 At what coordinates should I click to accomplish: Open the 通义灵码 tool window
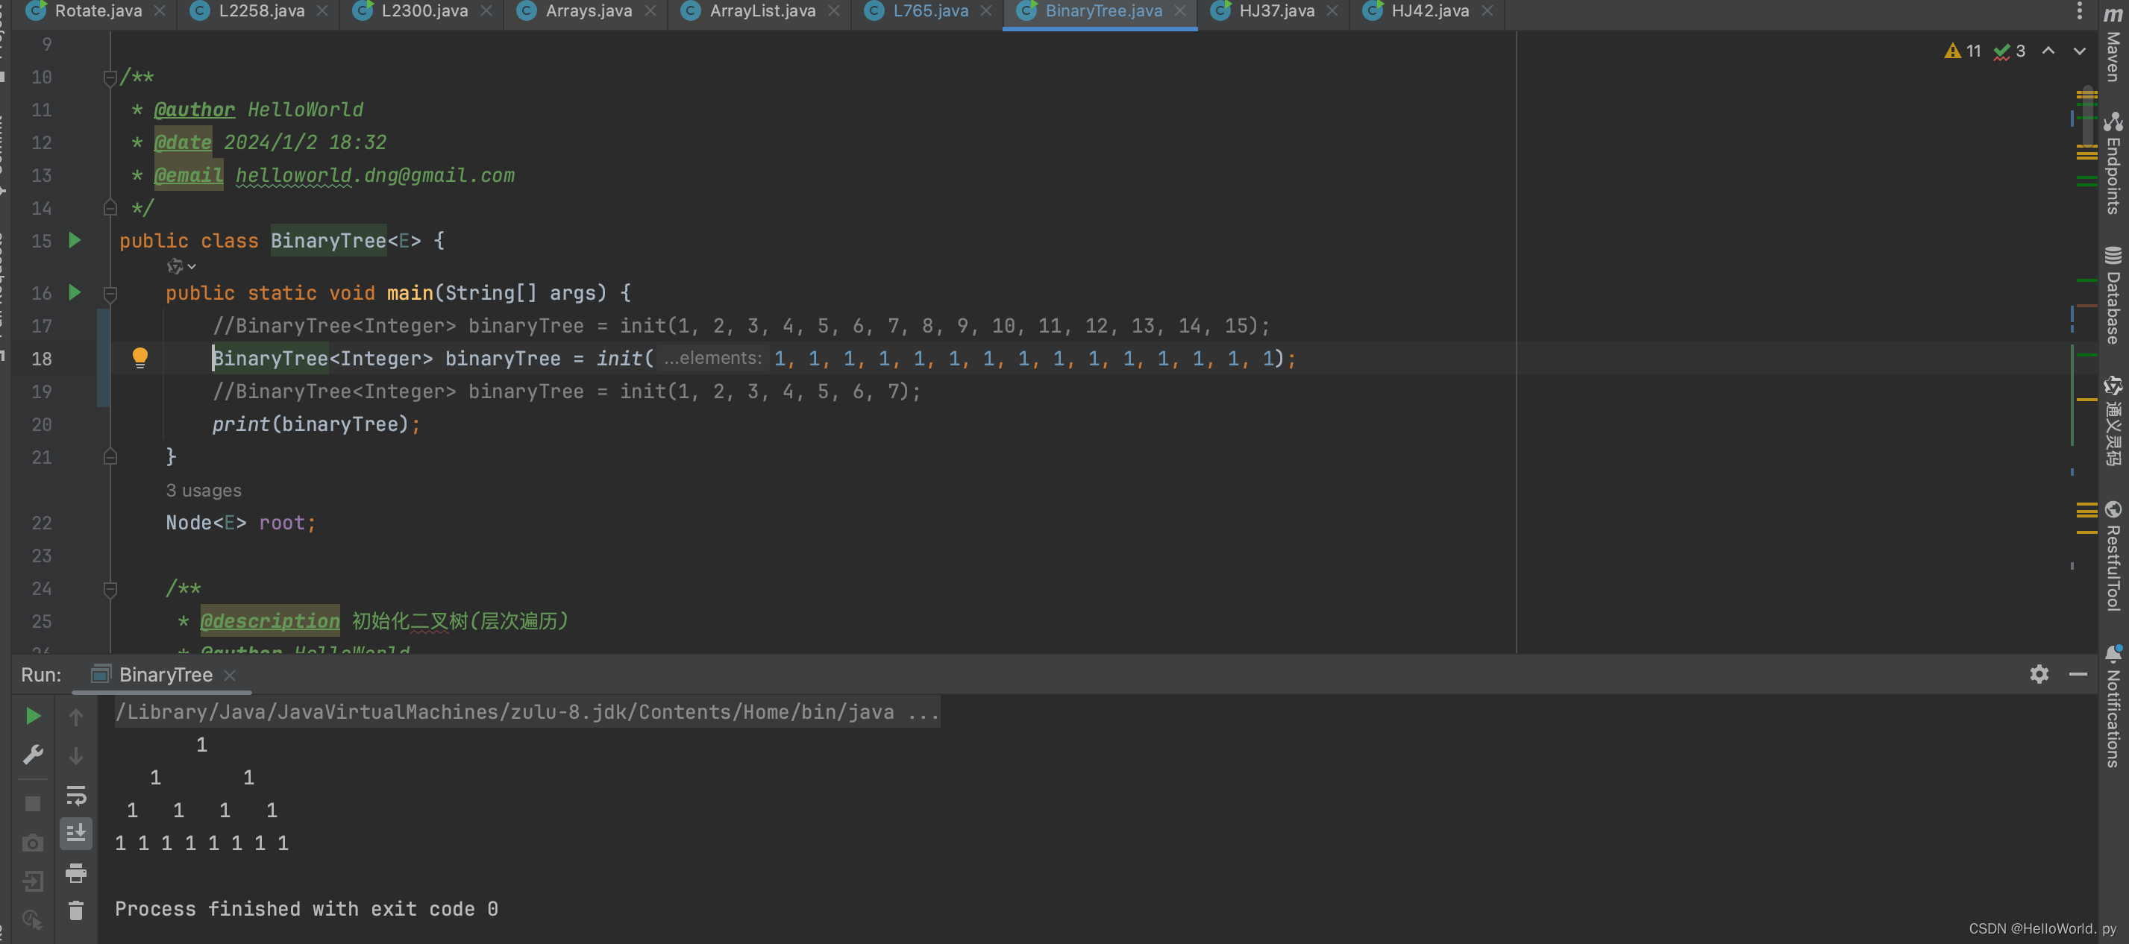point(2113,421)
